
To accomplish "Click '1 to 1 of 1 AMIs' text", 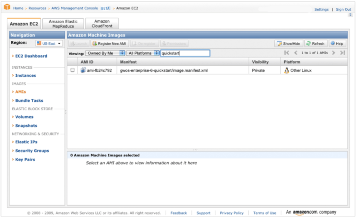I will [x=315, y=53].
